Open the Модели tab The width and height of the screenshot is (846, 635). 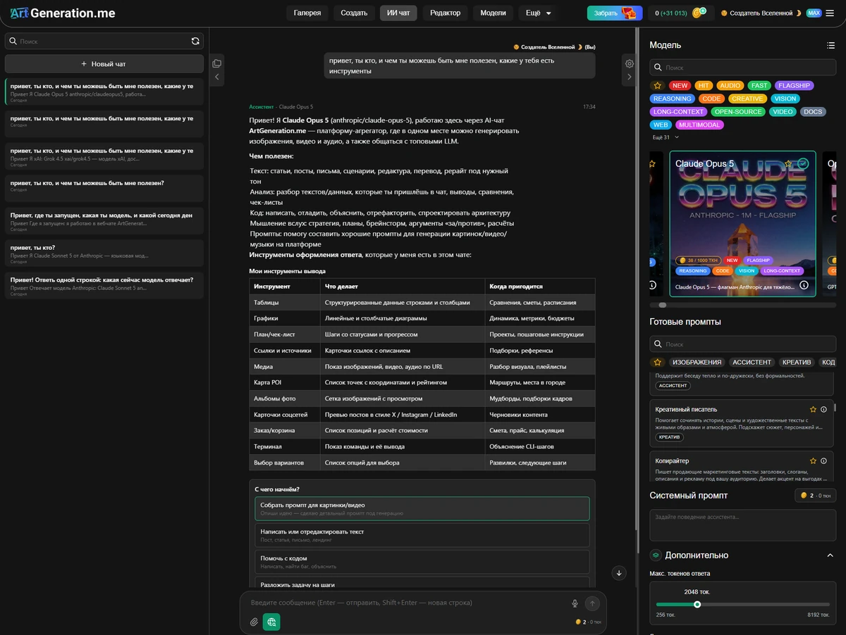point(493,13)
